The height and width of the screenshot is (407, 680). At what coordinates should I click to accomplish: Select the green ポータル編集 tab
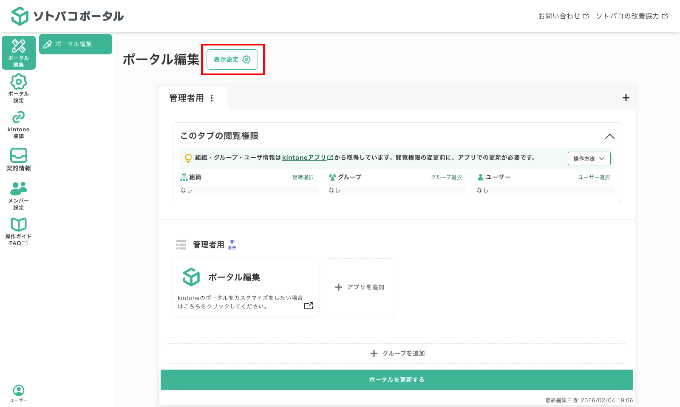point(75,44)
